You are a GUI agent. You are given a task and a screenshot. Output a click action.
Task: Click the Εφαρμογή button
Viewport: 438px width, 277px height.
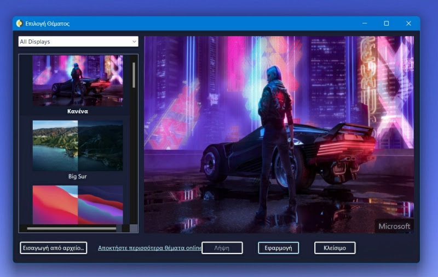(278, 248)
